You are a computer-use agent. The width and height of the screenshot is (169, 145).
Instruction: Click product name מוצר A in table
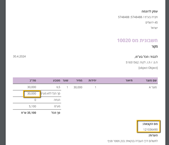(x=153, y=87)
